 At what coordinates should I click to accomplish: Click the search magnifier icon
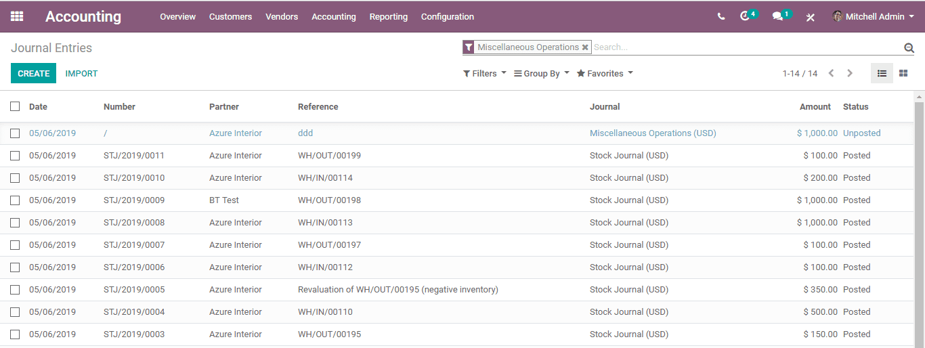[909, 47]
